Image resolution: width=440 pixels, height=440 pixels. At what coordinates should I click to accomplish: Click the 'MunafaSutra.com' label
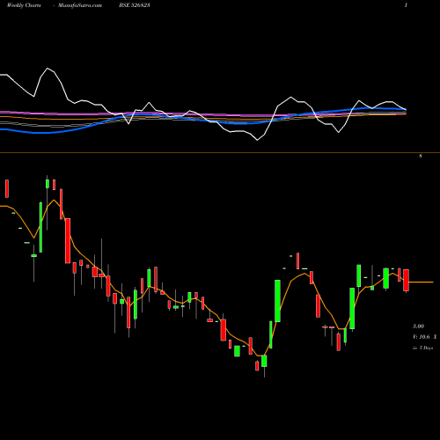tap(80, 5)
